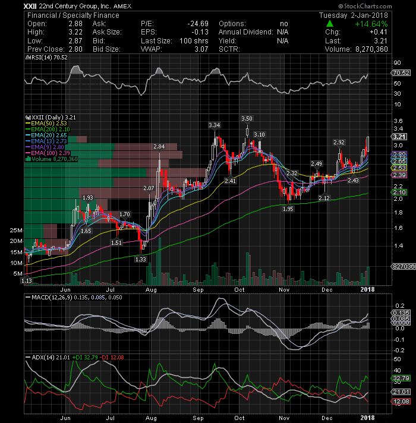Click the header Volume value 8,270,360
This screenshot has width=416, height=423.
click(372, 49)
